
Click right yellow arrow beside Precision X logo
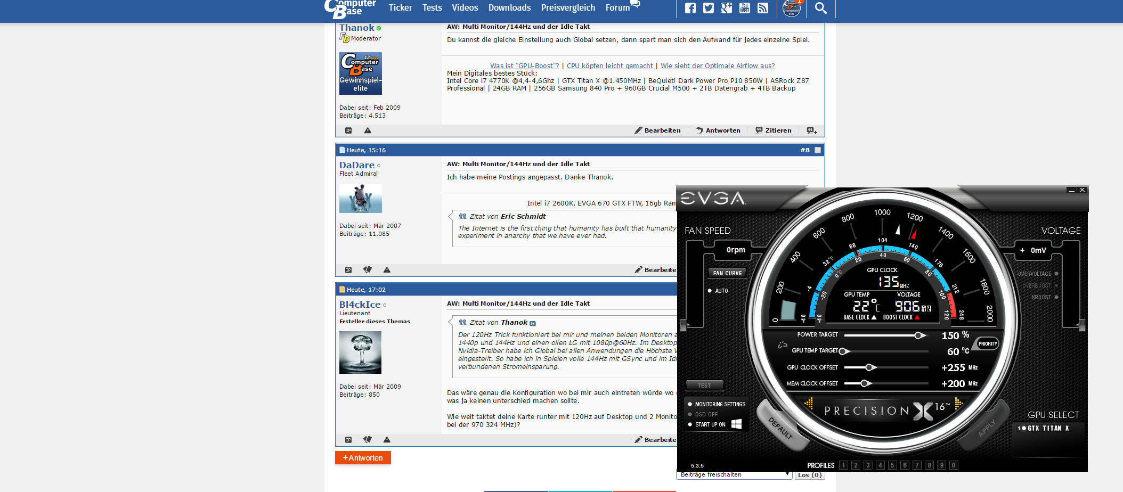pyautogui.click(x=959, y=404)
